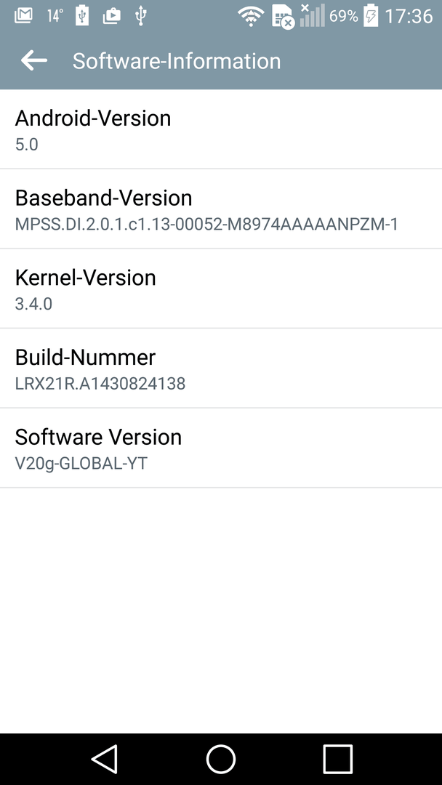Tap the battery USB charging notification icon
The width and height of the screenshot is (442, 785).
[82, 15]
